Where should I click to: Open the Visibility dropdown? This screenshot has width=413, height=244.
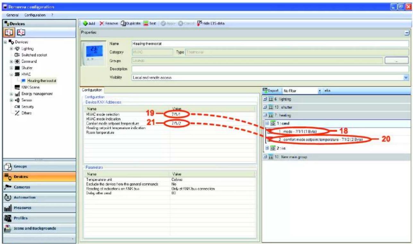point(406,77)
